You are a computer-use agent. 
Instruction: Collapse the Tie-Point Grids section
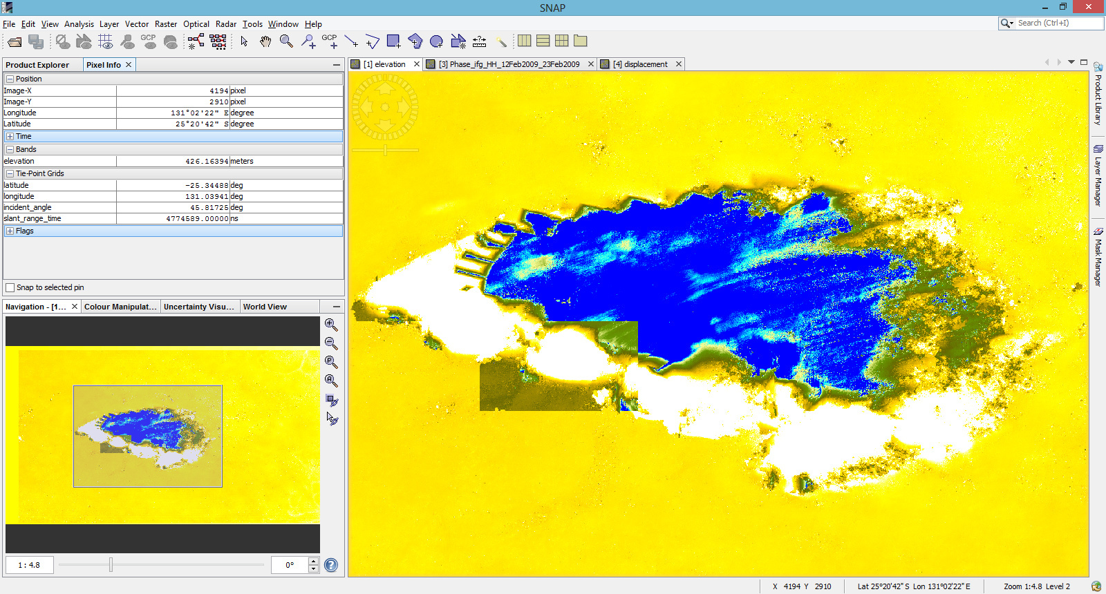pyautogui.click(x=10, y=174)
